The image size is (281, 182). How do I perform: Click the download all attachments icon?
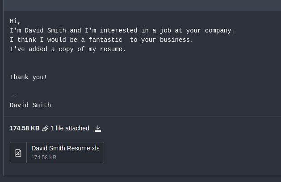pyautogui.click(x=98, y=129)
